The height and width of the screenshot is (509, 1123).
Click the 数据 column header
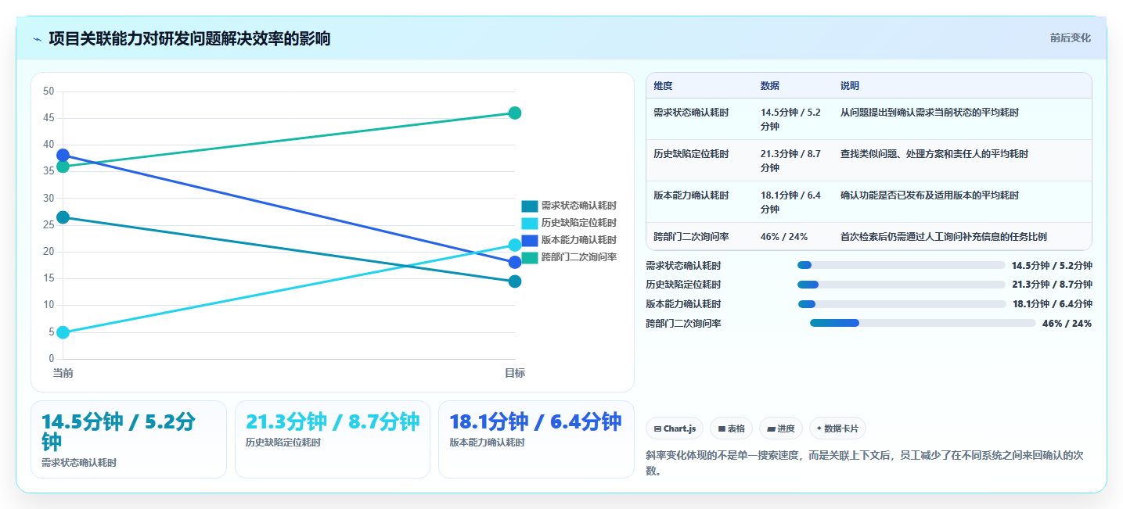[770, 86]
